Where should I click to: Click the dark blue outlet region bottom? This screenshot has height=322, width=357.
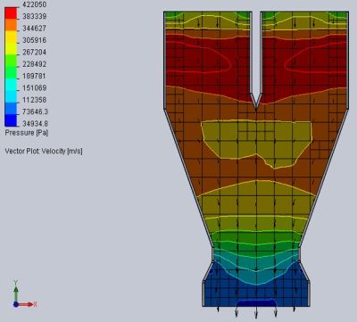256,294
